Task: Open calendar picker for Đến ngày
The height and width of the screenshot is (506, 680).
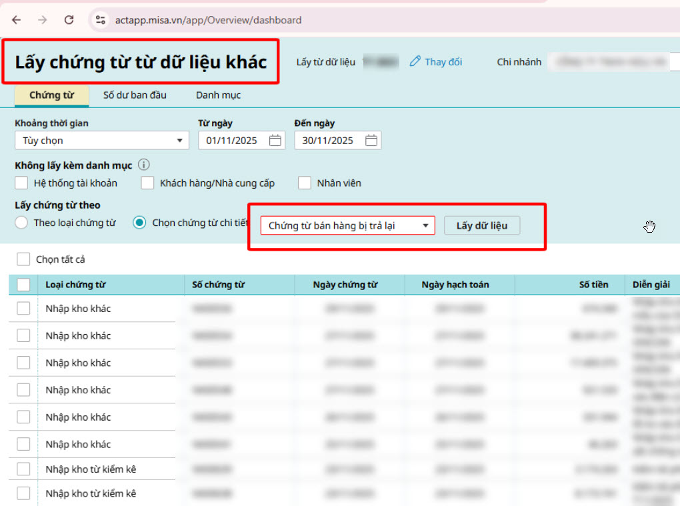Action: [371, 141]
